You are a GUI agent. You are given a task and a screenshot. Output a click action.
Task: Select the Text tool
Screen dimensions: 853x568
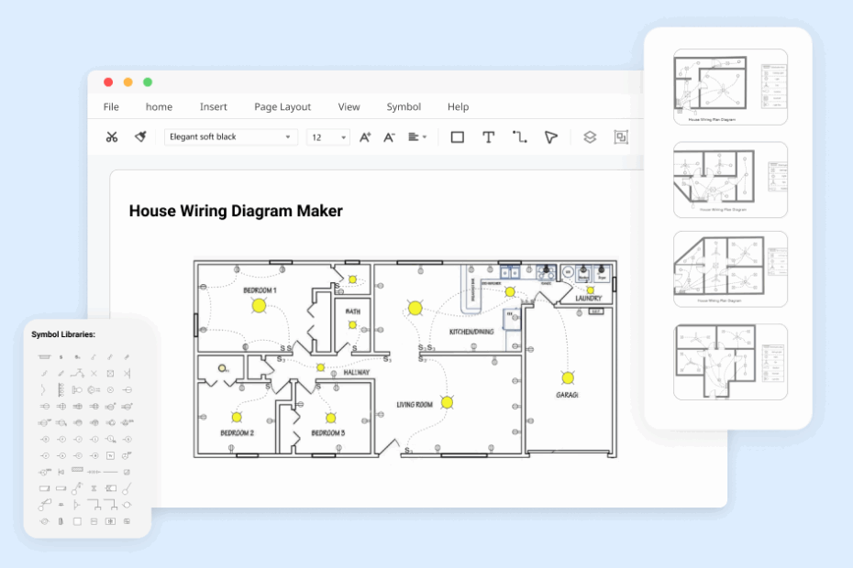488,137
